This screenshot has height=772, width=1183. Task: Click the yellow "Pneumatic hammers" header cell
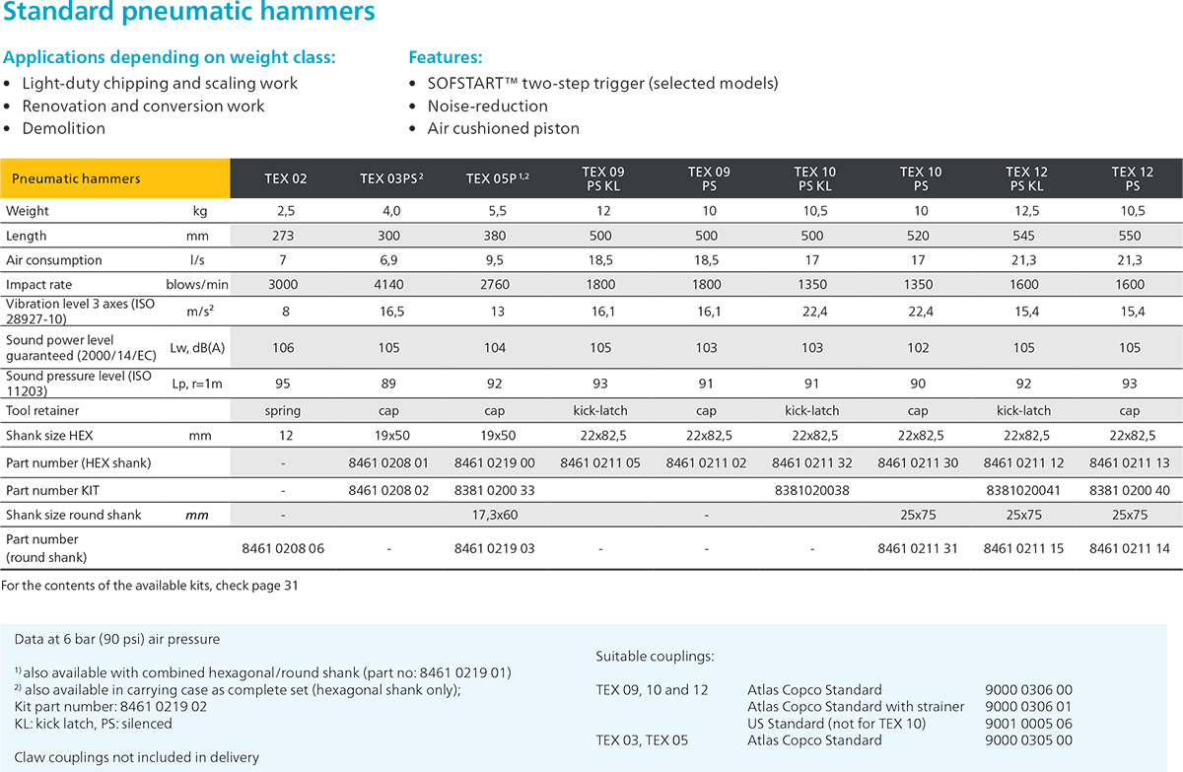pyautogui.click(x=115, y=178)
